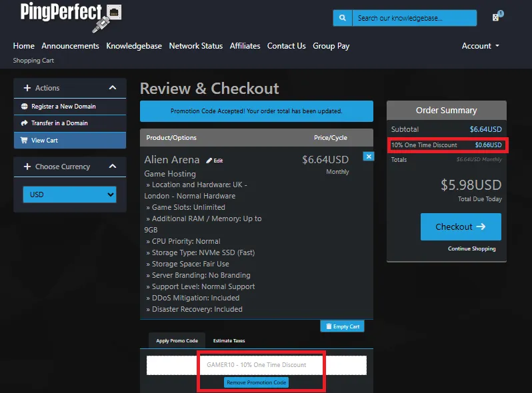Screen dimensions: 532x393
Task: Open the shopping cart icon in header
Action: coord(498,16)
